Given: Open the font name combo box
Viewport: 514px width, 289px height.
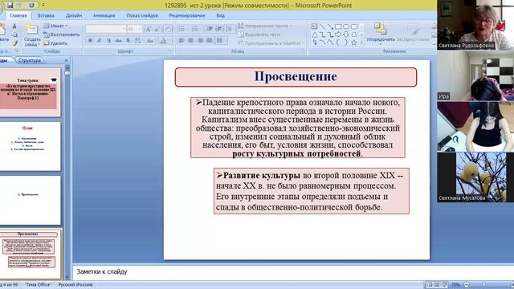Looking at the screenshot, I should tap(105, 29).
